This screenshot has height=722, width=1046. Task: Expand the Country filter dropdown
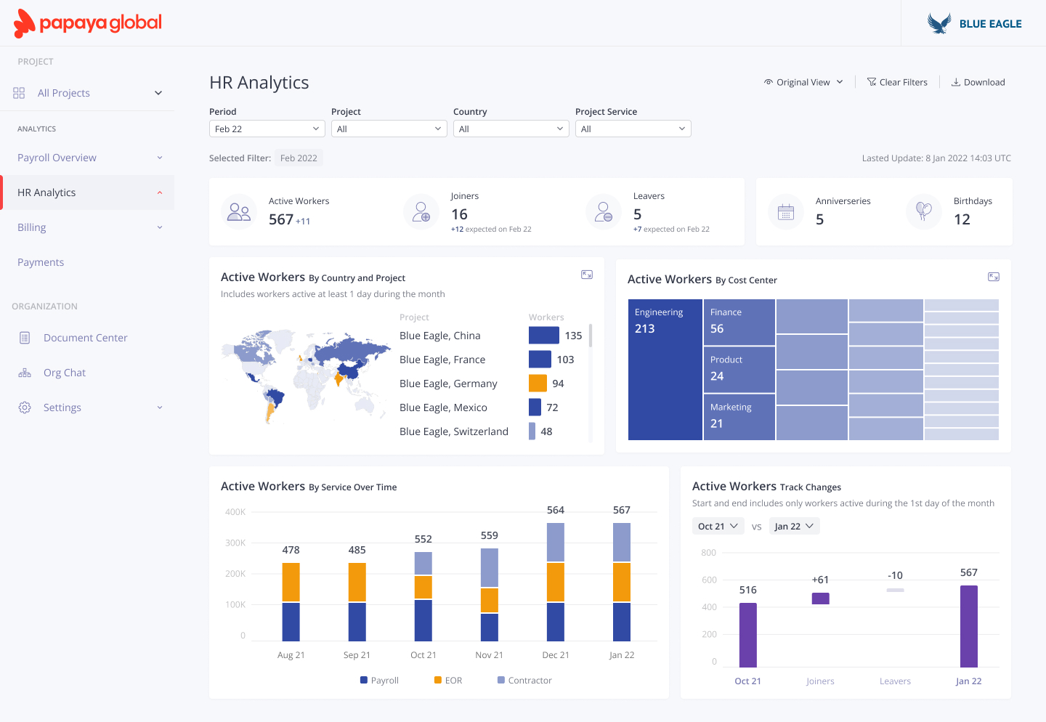point(511,129)
